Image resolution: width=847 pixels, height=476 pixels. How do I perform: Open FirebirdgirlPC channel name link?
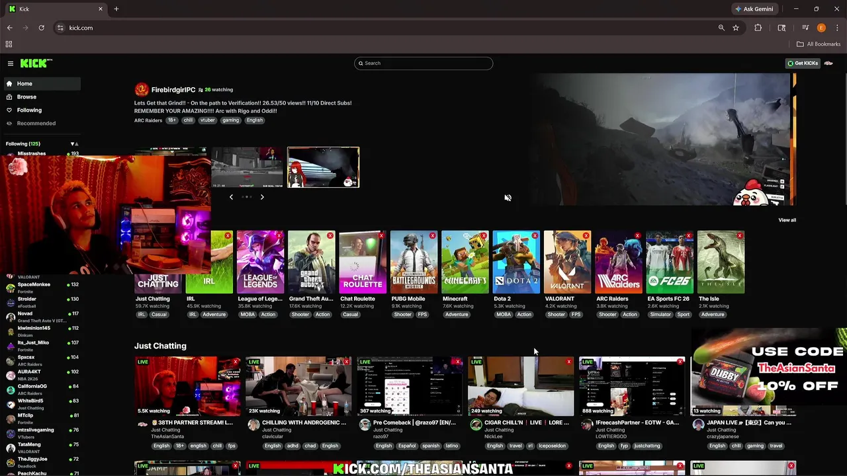tap(173, 89)
